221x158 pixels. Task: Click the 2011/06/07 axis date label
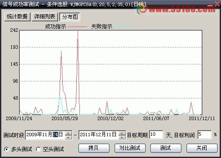coord(156,118)
